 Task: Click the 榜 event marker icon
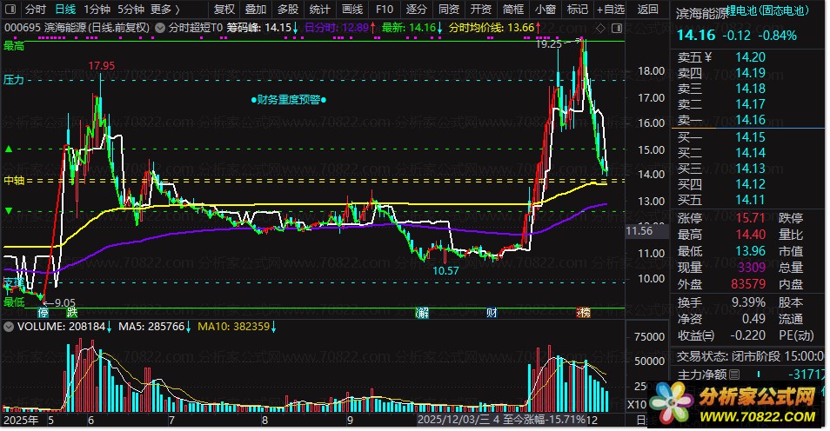583,313
